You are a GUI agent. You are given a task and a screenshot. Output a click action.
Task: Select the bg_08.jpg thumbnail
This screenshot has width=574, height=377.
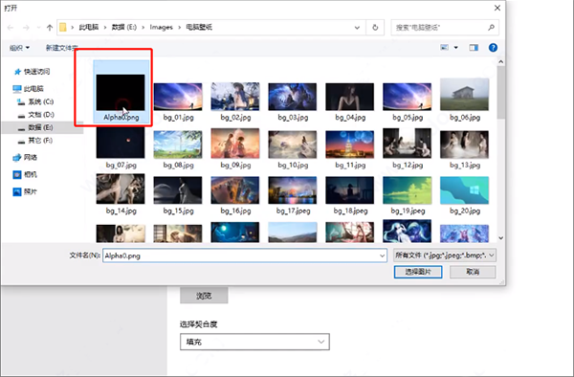click(178, 144)
